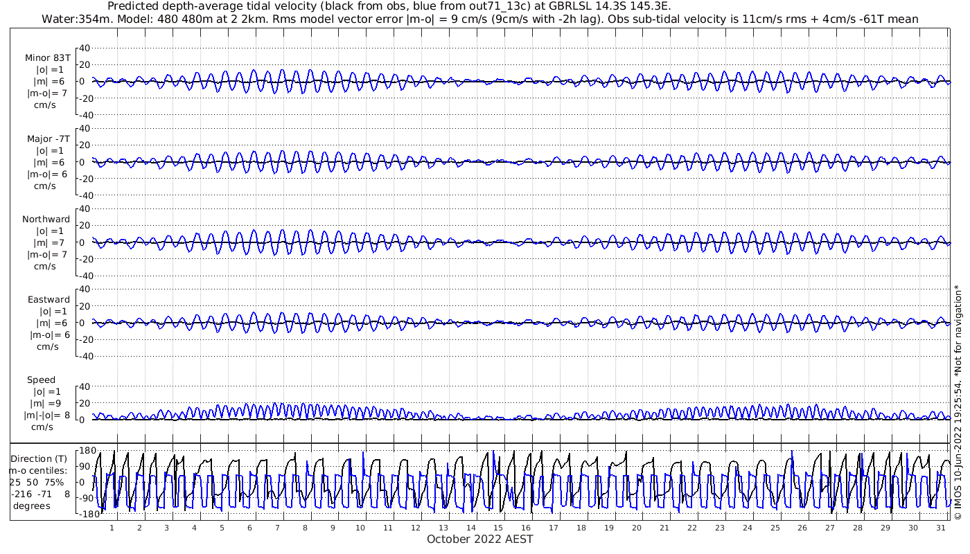
Task: Select the 'Eastward' panel label
Action: pyautogui.click(x=48, y=299)
